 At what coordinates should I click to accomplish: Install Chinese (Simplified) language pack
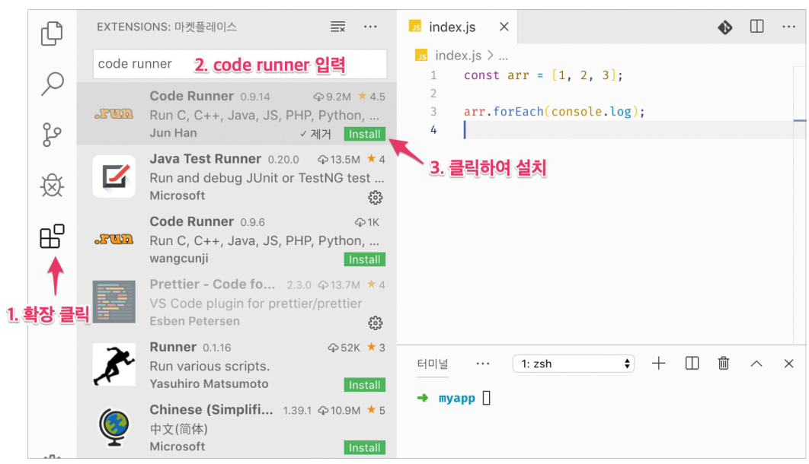[x=364, y=448]
